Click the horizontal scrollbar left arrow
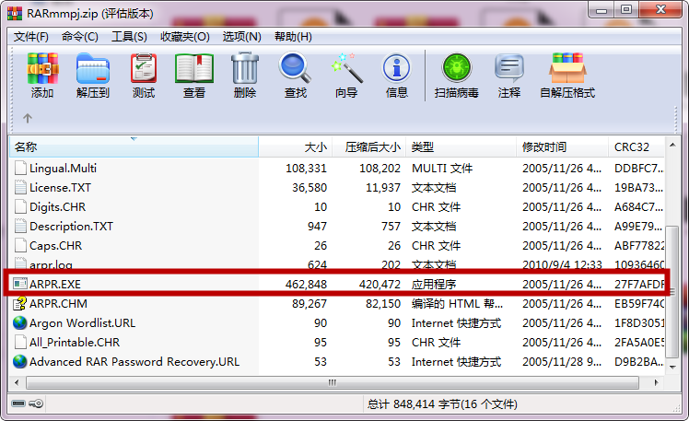This screenshot has height=421, width=689. (x=17, y=382)
